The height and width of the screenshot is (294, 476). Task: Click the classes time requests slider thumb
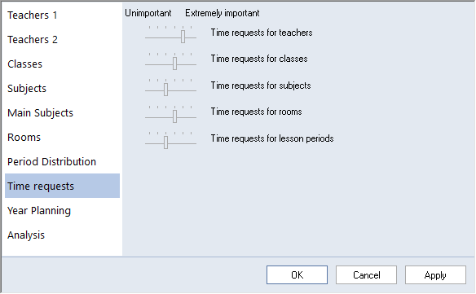click(175, 64)
